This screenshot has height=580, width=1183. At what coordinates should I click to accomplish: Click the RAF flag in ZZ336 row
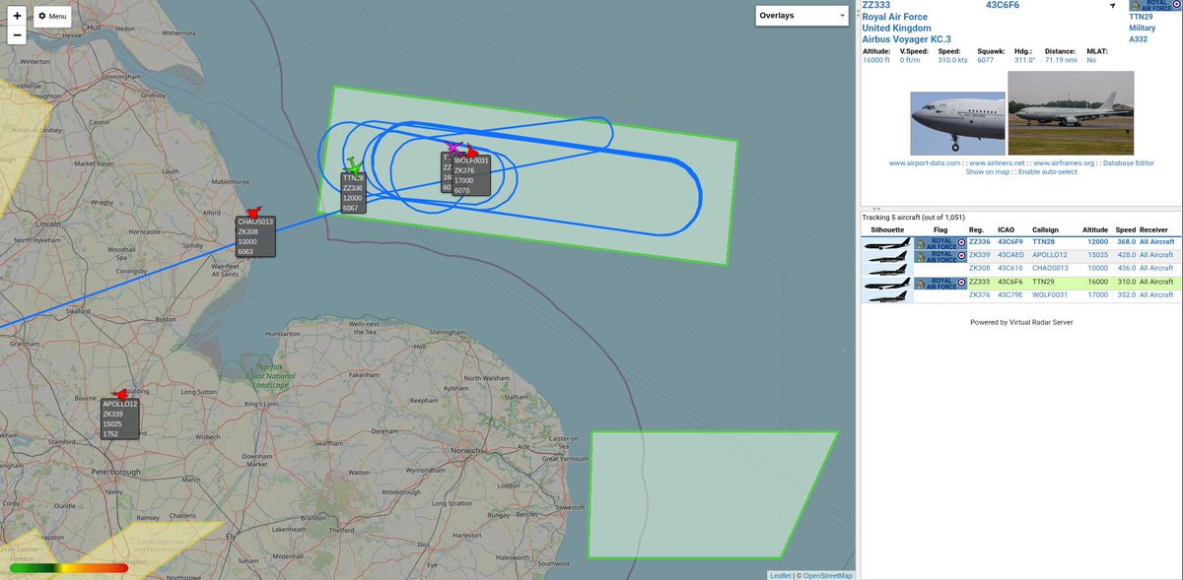939,242
